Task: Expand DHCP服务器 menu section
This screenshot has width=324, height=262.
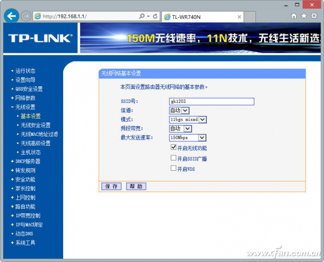Action: pos(28,161)
